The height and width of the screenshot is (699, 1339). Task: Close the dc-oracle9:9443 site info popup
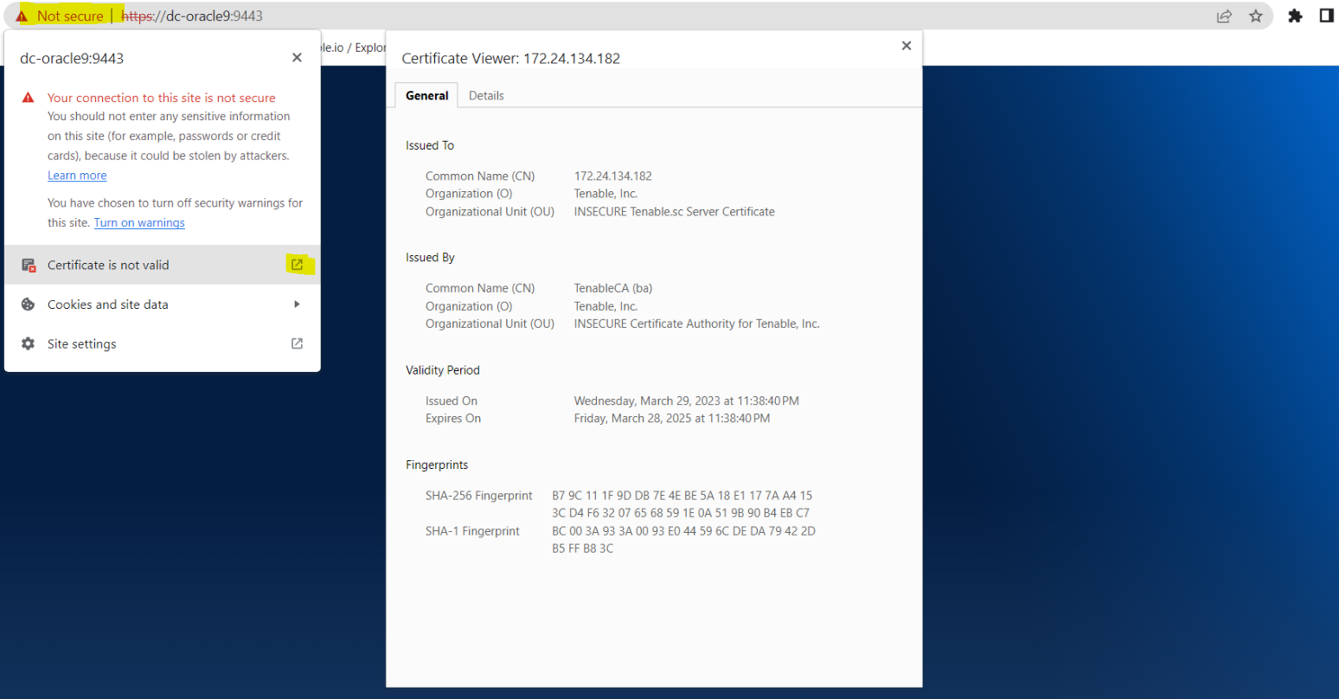297,58
